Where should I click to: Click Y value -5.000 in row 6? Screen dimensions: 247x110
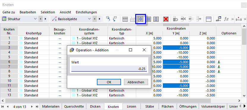point(176,62)
